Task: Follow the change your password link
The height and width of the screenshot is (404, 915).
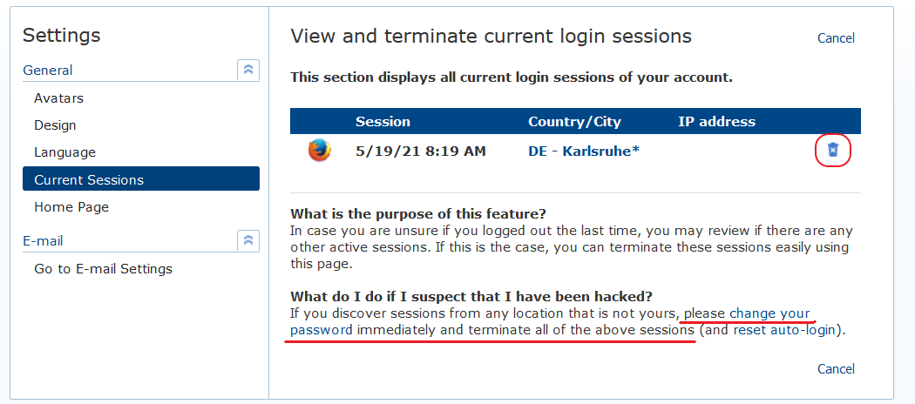Action: 550,322
